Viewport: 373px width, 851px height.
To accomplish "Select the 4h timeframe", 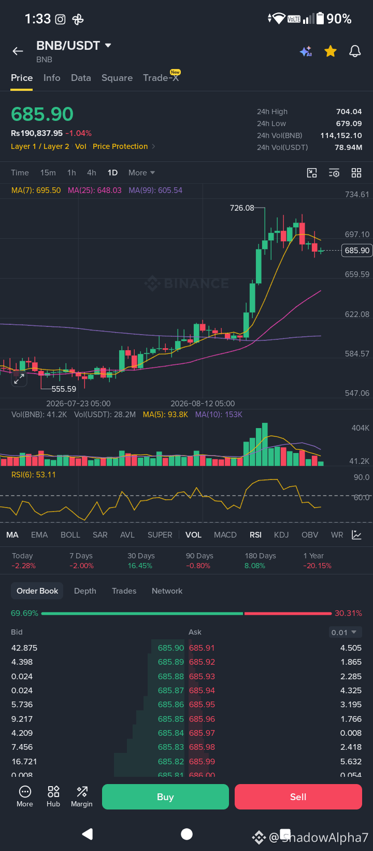I will click(92, 173).
